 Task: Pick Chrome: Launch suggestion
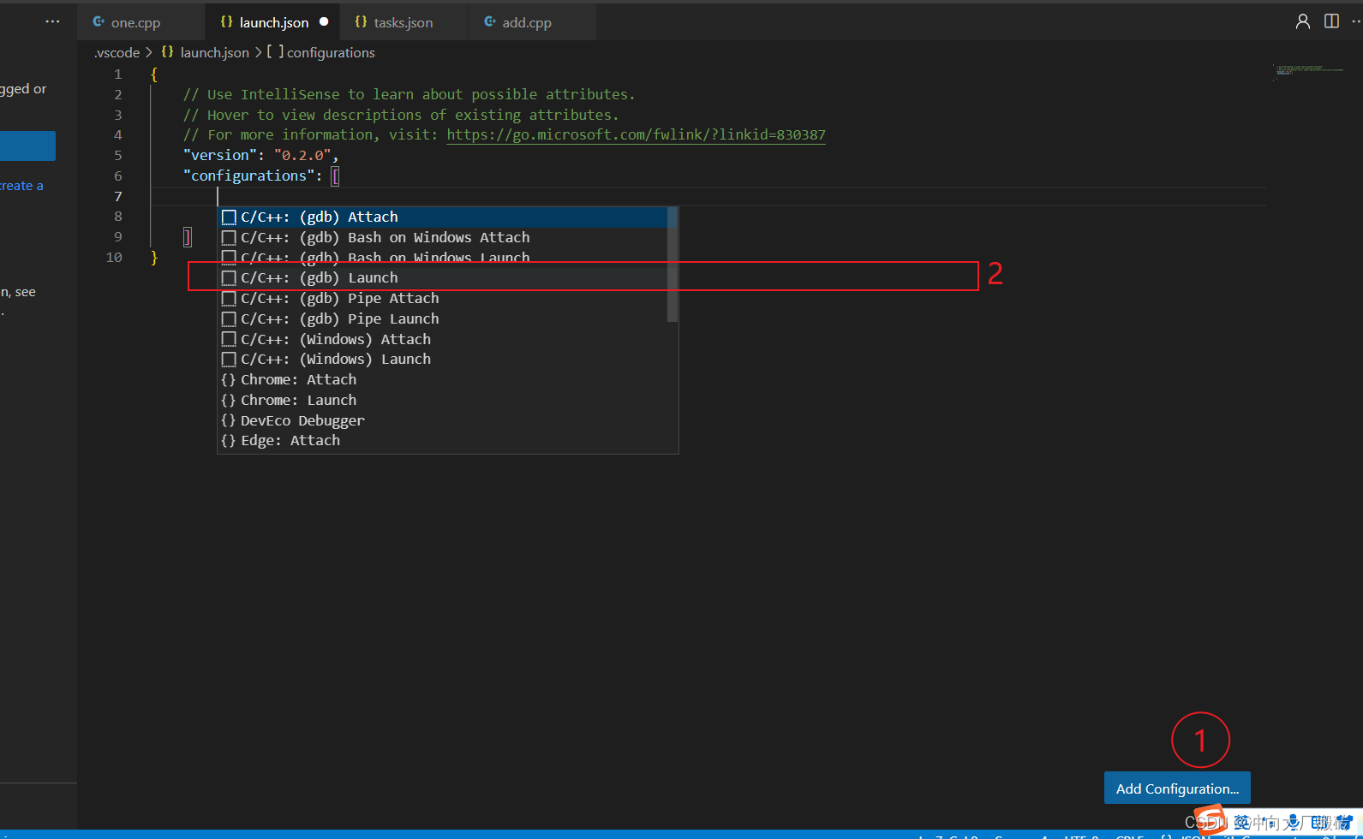coord(444,401)
